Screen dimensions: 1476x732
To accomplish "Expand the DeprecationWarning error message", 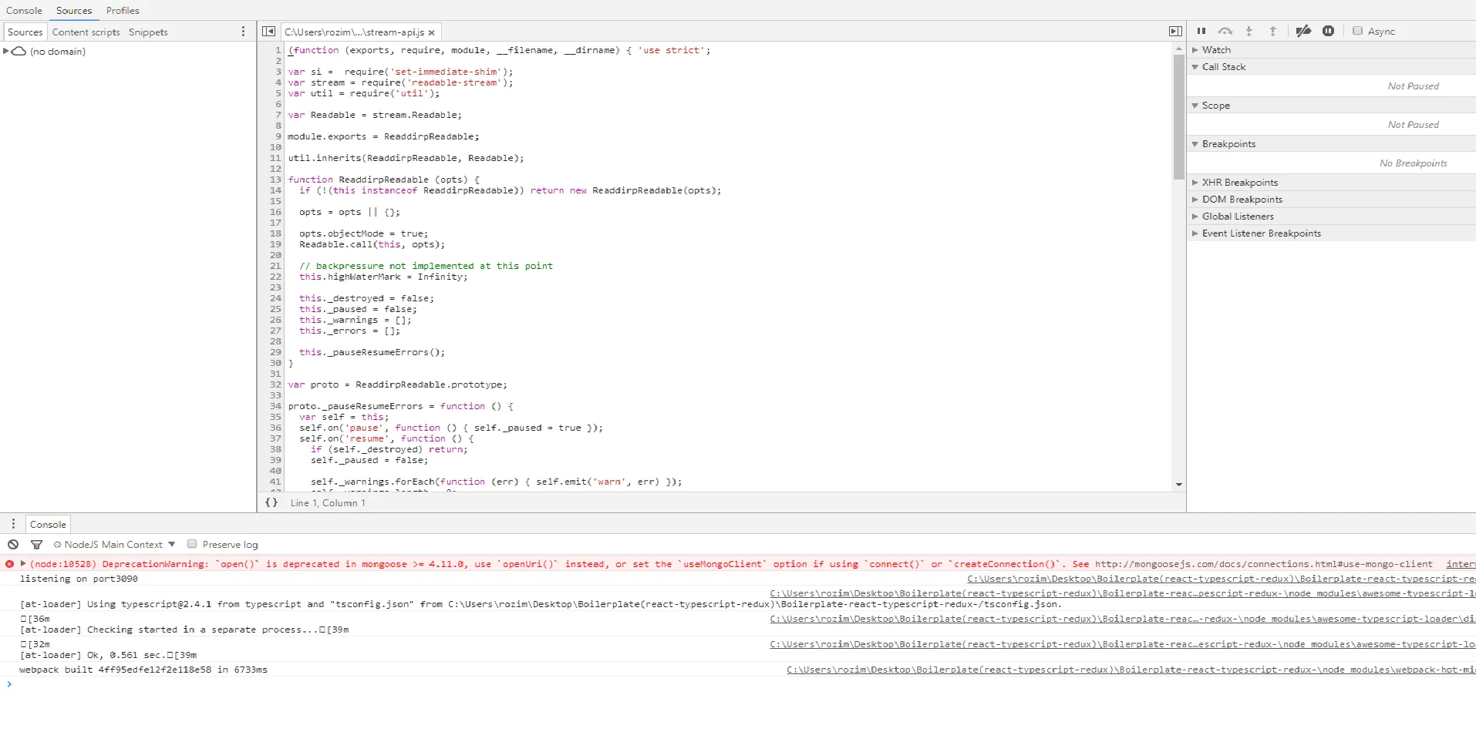I will click(x=23, y=564).
